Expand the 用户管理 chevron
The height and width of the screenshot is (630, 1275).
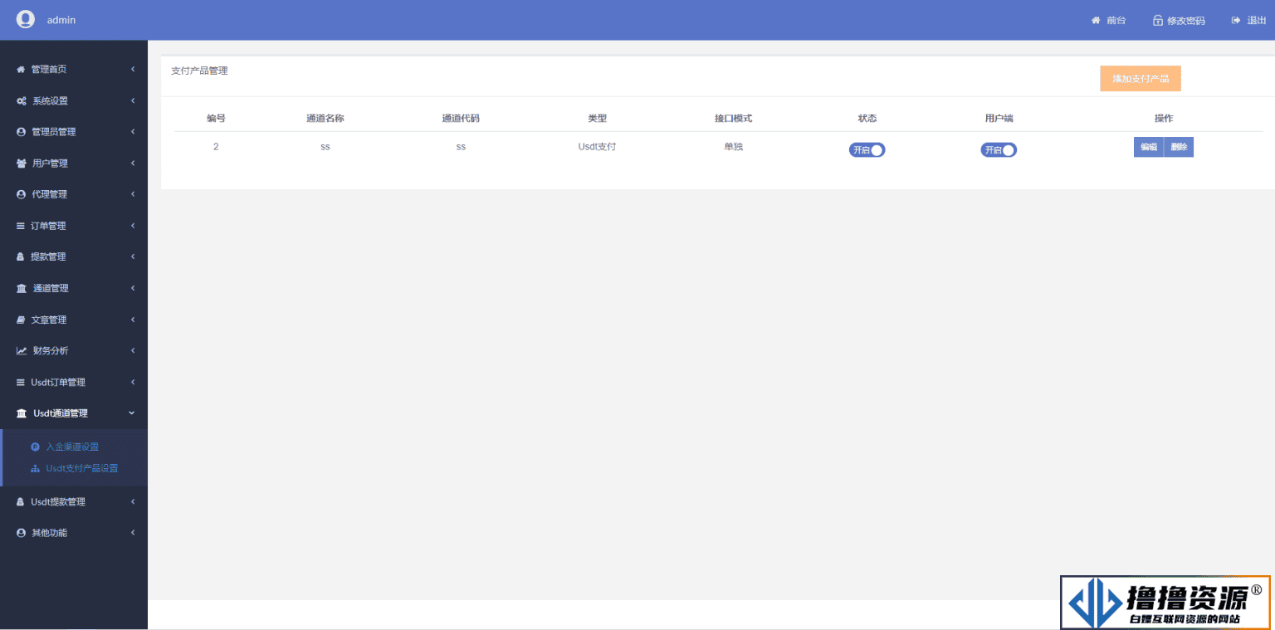133,164
